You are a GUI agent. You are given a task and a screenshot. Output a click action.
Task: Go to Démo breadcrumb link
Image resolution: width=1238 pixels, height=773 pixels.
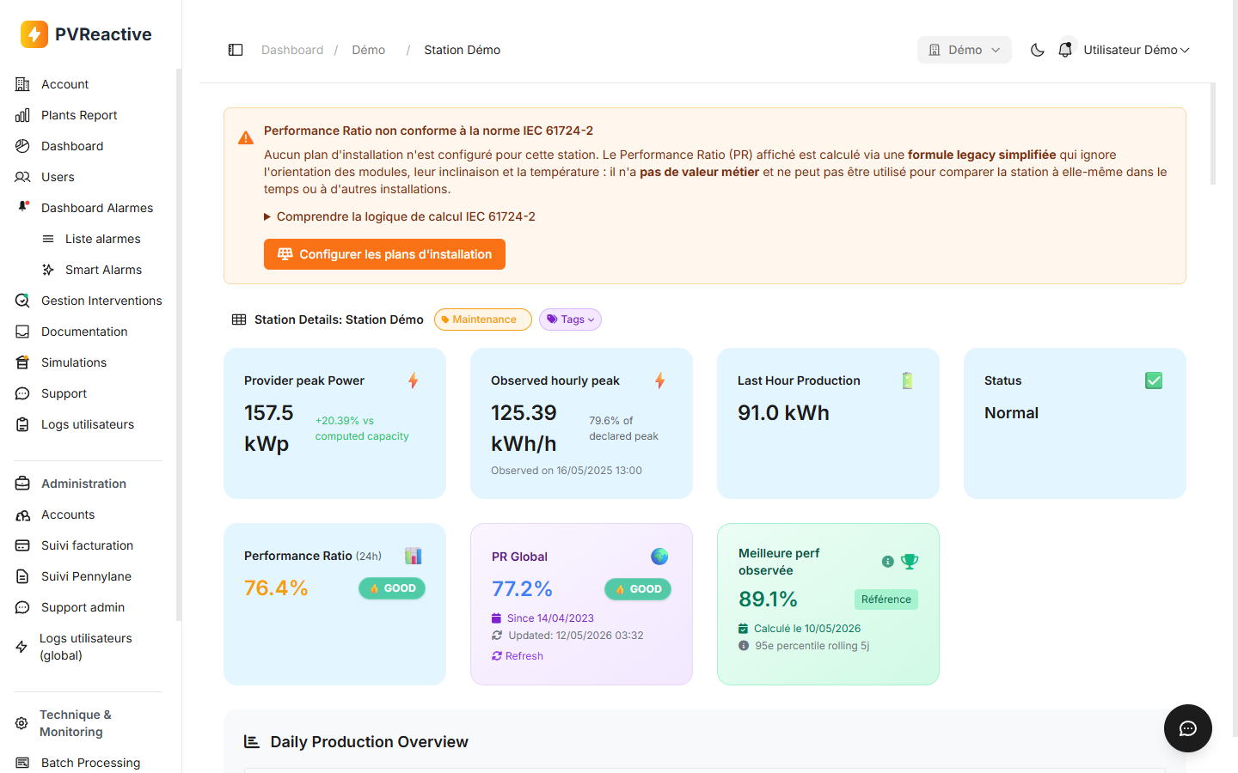click(x=368, y=50)
